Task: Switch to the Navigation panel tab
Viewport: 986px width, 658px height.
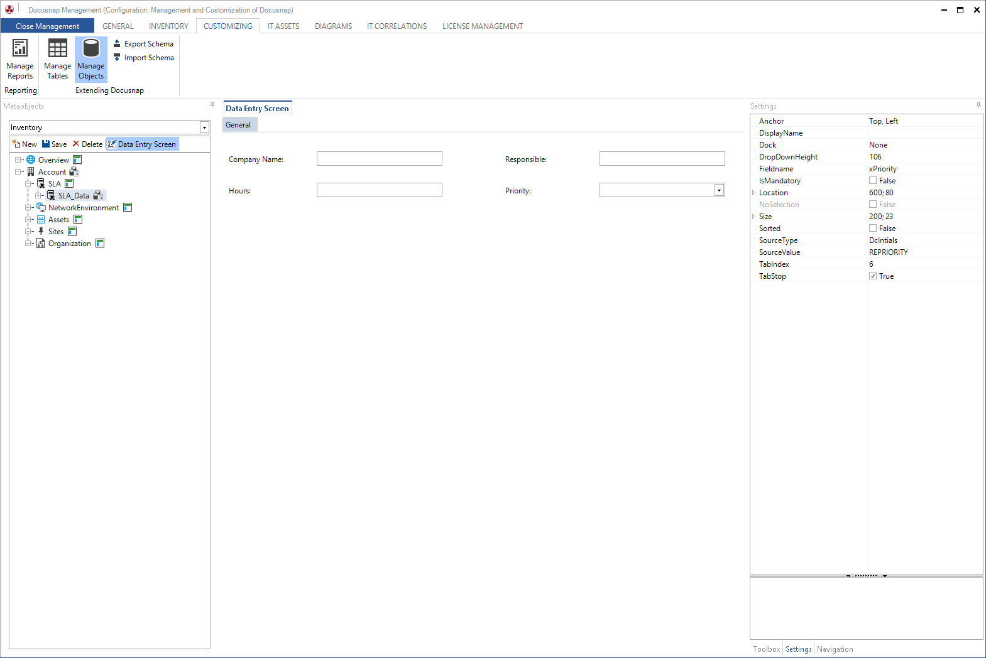Action: pyautogui.click(x=835, y=649)
